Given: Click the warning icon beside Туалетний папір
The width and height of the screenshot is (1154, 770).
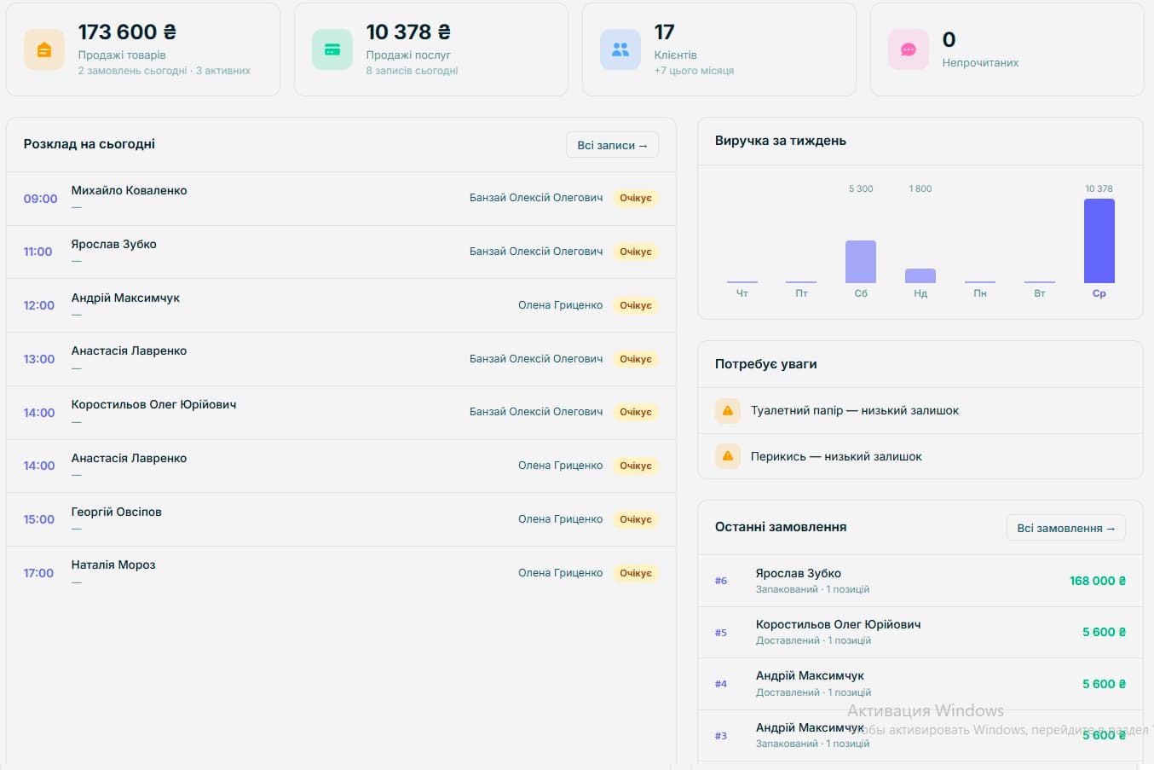Looking at the screenshot, I should coord(727,410).
